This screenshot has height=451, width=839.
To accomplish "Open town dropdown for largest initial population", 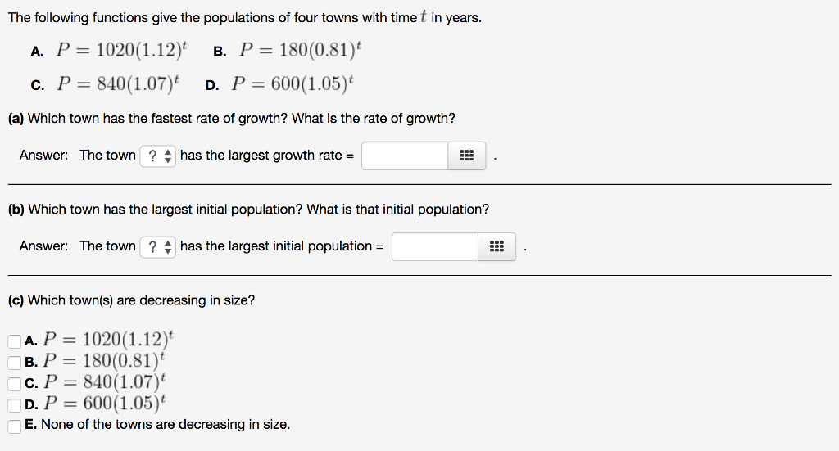I will [158, 246].
